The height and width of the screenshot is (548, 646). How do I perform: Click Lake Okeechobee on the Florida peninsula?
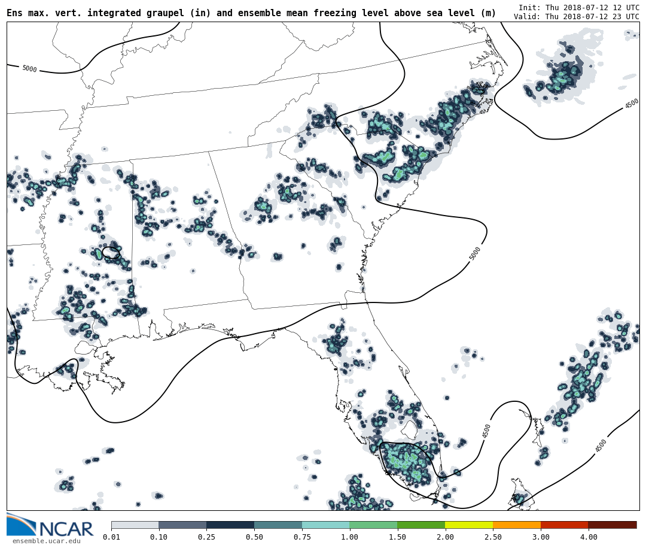(410, 429)
